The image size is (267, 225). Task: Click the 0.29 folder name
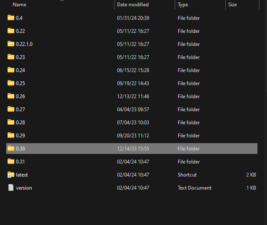21,135
